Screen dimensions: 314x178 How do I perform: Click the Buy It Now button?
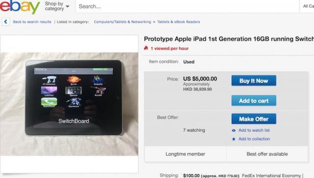254,81
